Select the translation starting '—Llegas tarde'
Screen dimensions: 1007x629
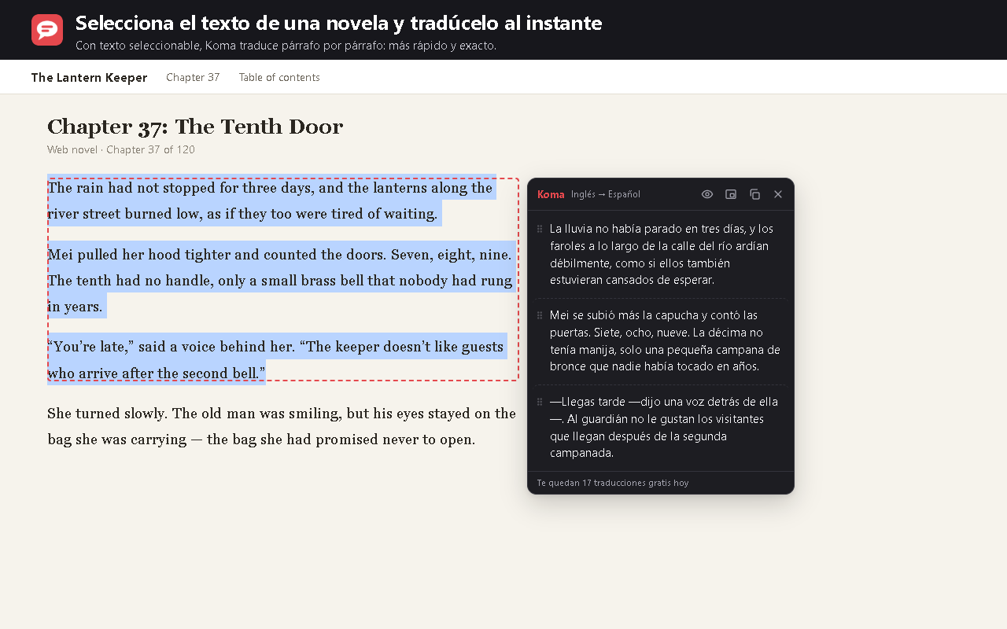click(x=665, y=427)
